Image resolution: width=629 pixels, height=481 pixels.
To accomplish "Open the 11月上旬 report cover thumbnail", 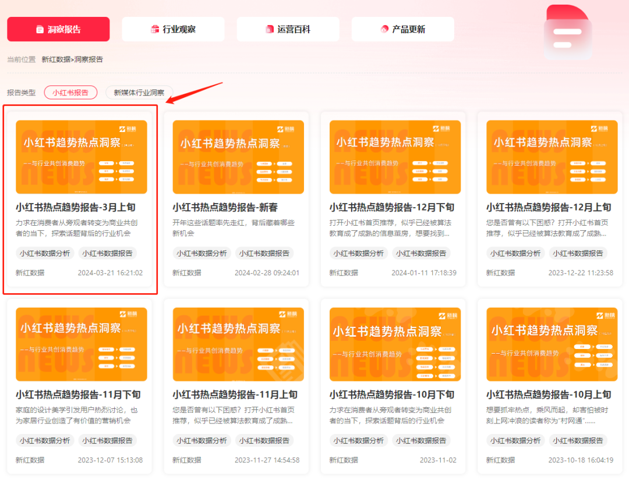I will (238, 344).
